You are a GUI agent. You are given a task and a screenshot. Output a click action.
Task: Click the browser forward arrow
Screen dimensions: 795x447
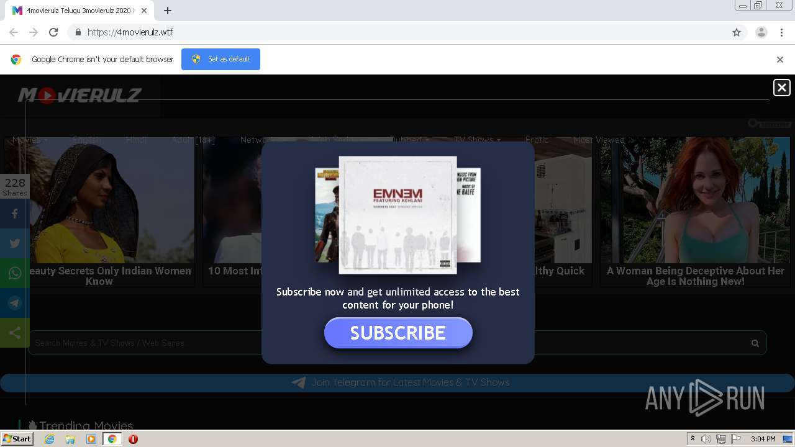pyautogui.click(x=34, y=32)
